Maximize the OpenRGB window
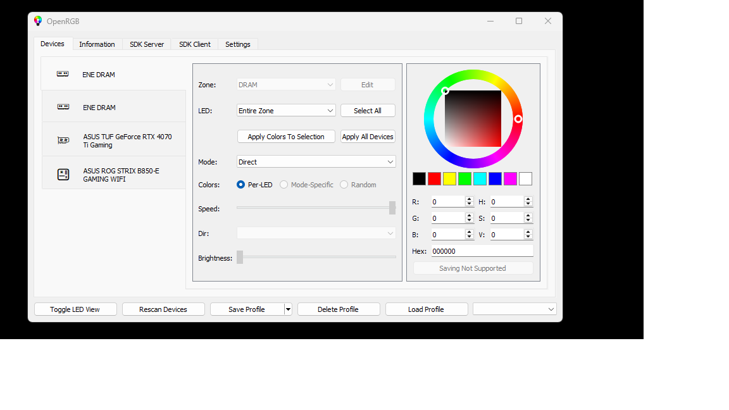The width and height of the screenshot is (729, 410). [519, 21]
